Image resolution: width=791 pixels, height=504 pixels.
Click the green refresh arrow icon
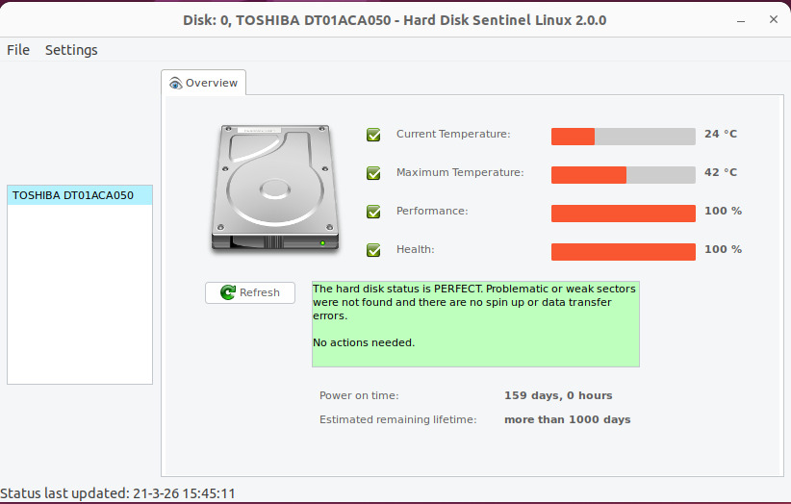pos(228,292)
